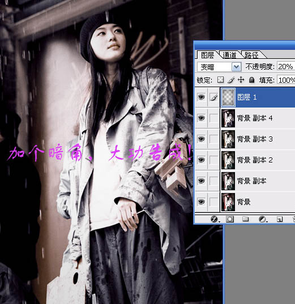295x304 pixels.
Task: Click the lock all padlock icon
Action: (251, 79)
